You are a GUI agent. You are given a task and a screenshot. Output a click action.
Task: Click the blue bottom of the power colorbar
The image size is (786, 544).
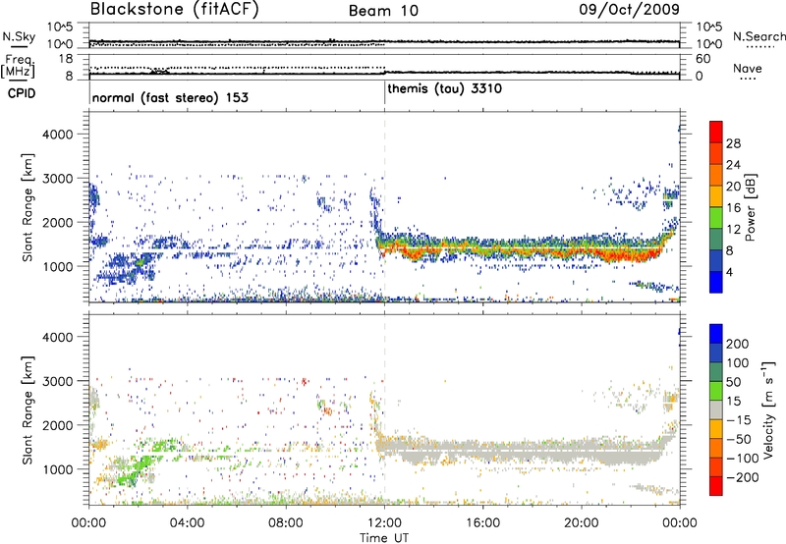coord(716,282)
